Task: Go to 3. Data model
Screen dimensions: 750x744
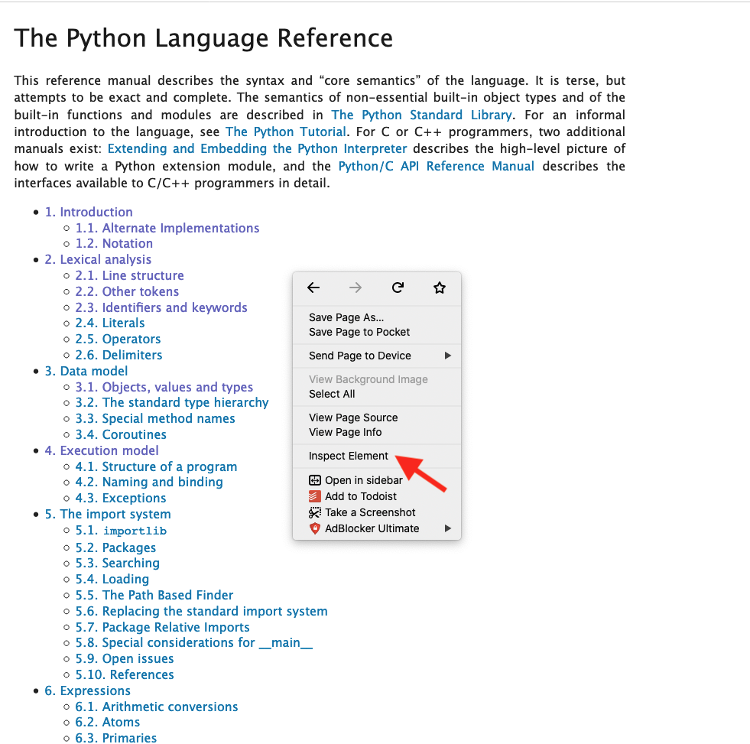Action: (x=86, y=372)
